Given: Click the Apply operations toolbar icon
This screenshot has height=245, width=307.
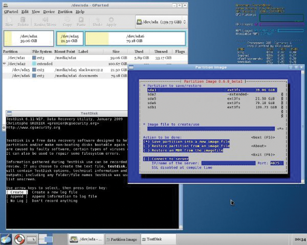Looking at the screenshot, I should coord(112,21).
